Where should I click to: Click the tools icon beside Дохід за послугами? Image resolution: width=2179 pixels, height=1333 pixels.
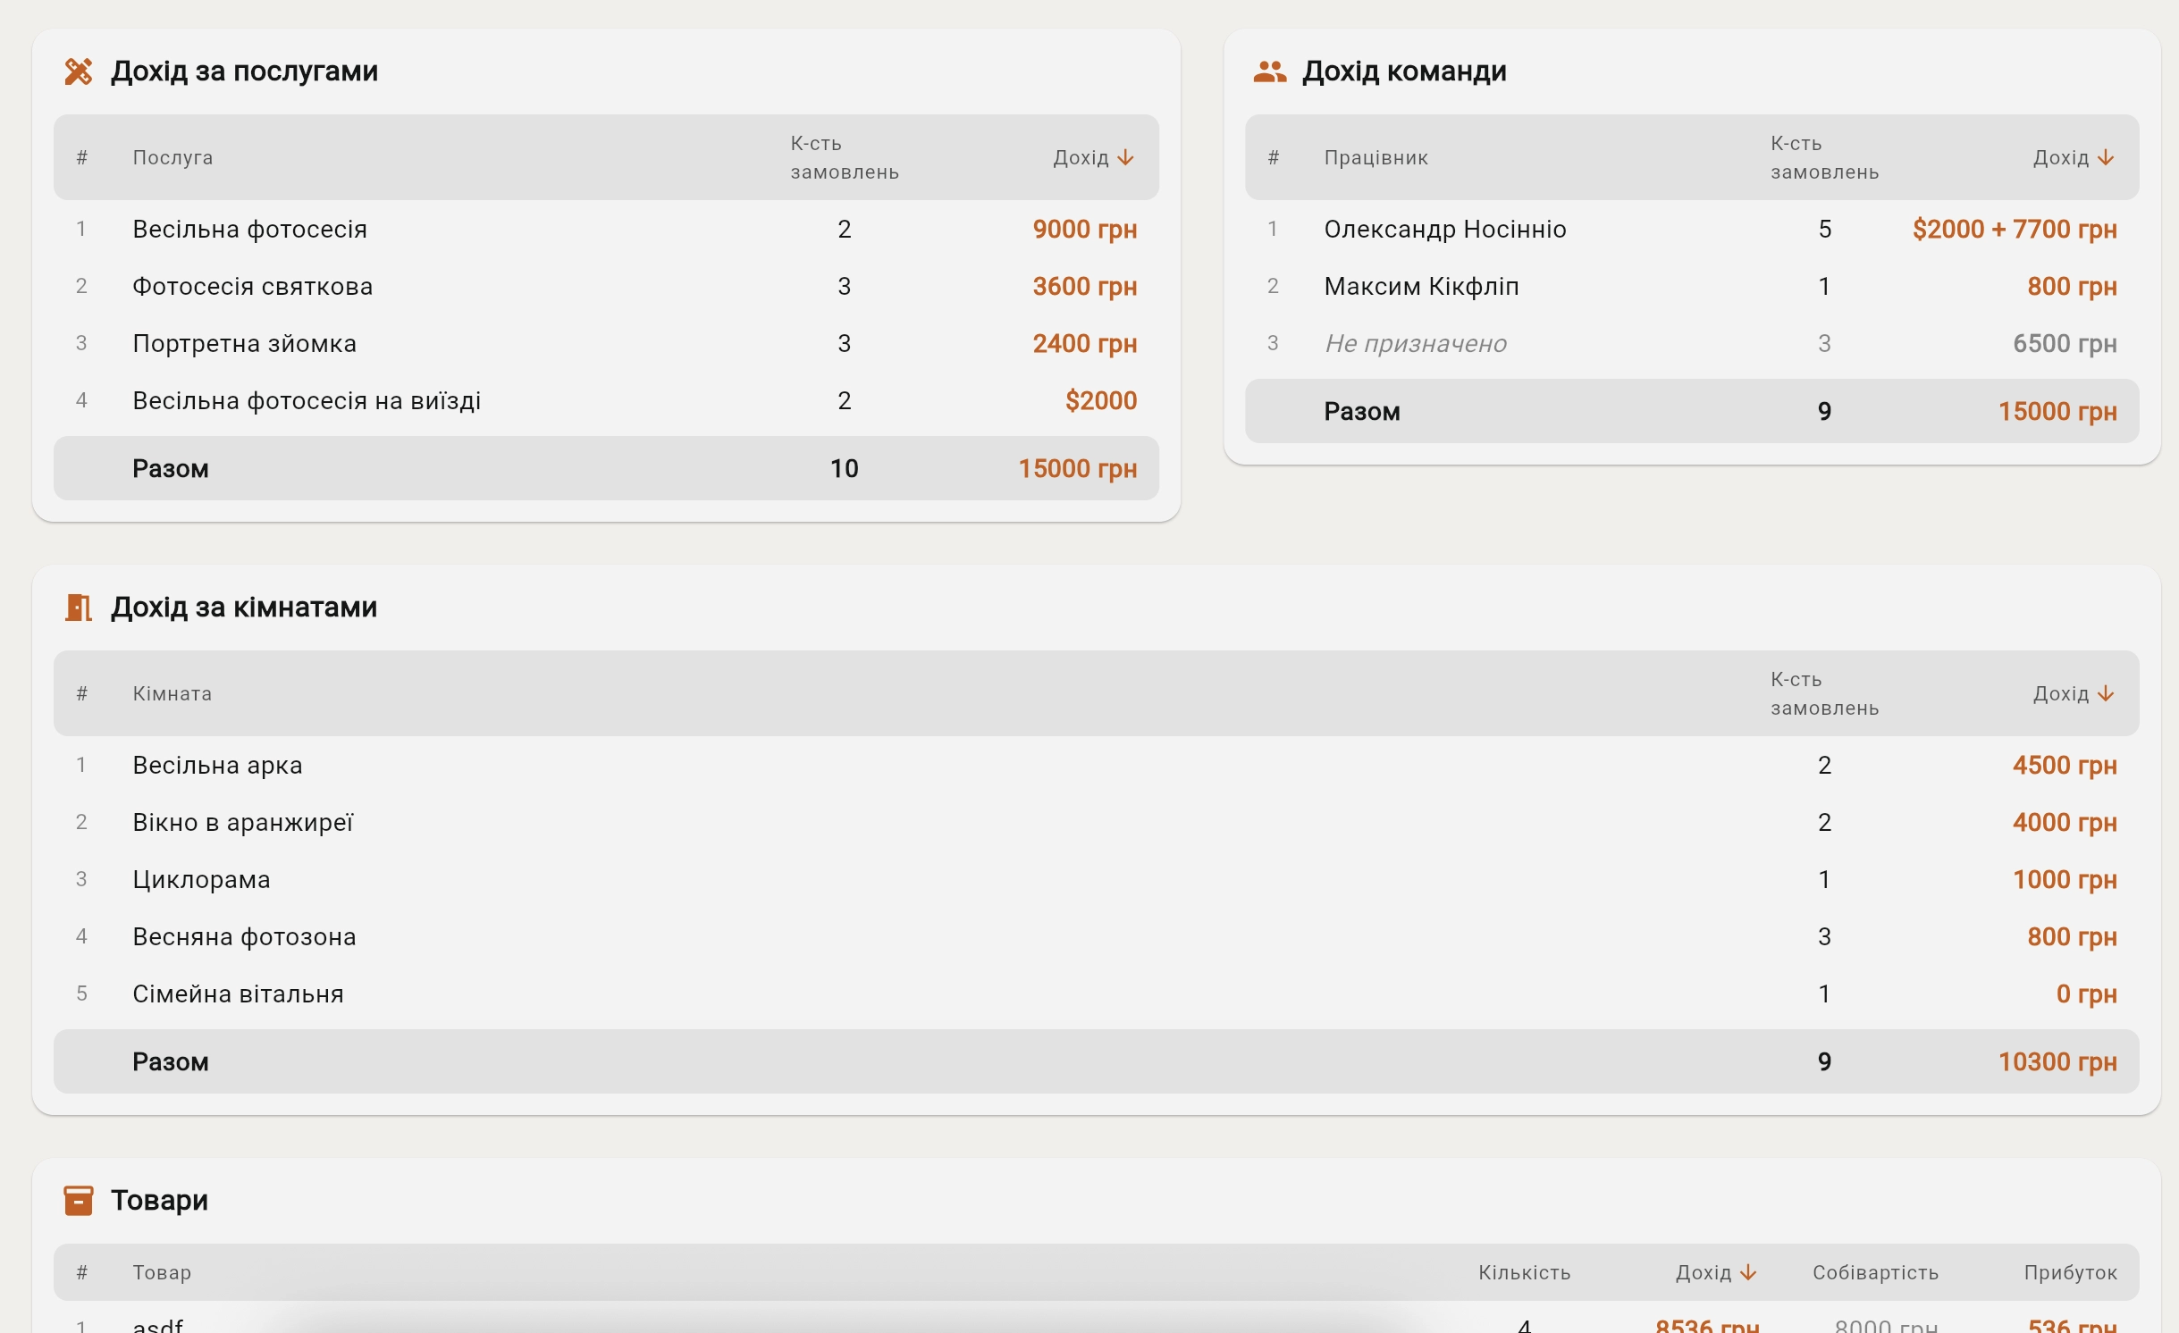pos(79,71)
